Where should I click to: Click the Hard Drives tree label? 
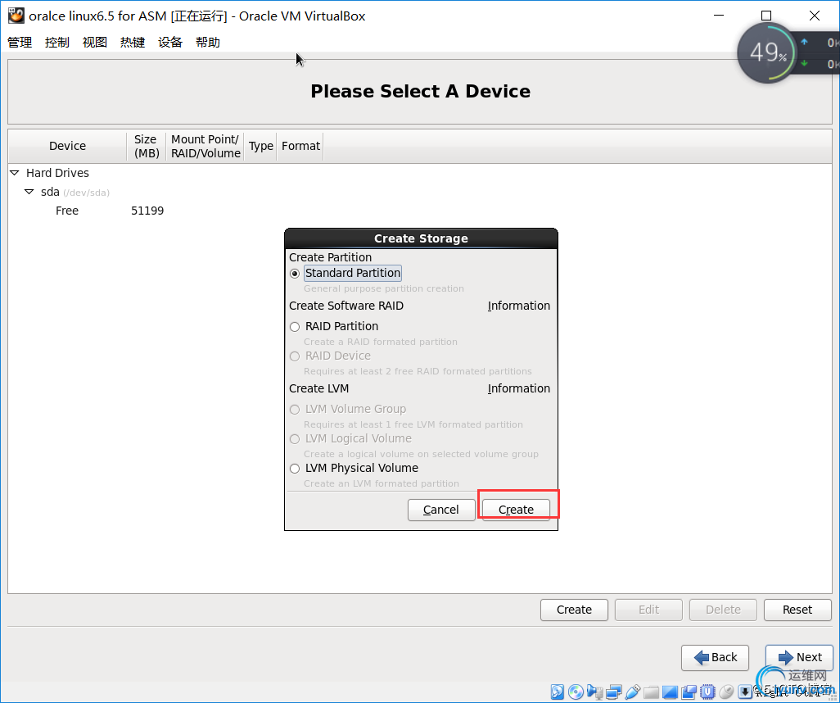[57, 173]
